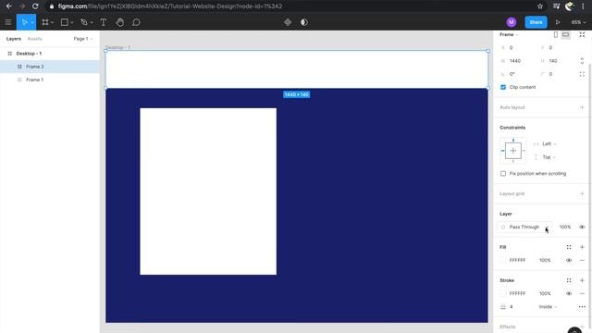Open Fill style library icon

pos(569,247)
